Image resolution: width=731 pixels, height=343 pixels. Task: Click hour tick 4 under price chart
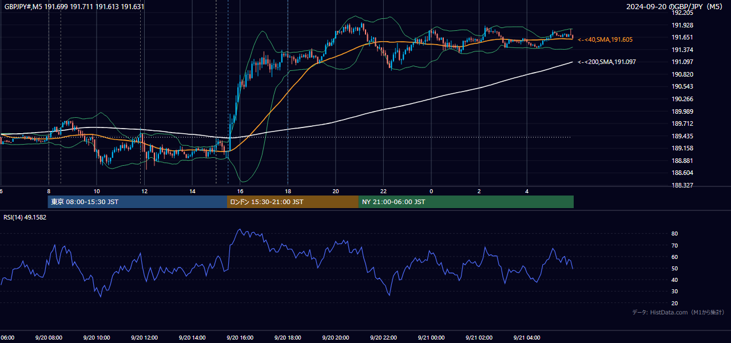pos(527,192)
